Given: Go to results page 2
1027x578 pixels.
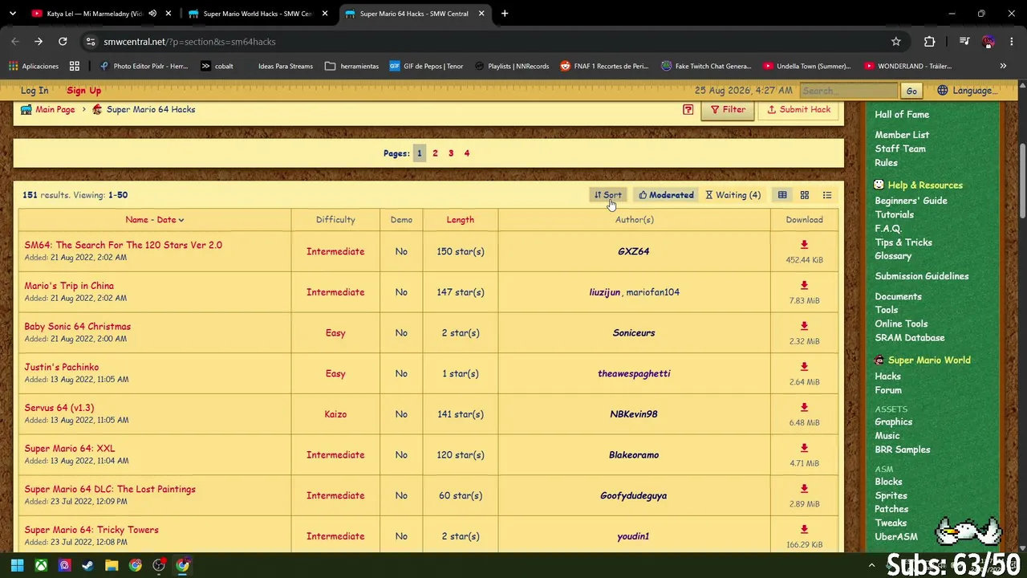Looking at the screenshot, I should 435,153.
